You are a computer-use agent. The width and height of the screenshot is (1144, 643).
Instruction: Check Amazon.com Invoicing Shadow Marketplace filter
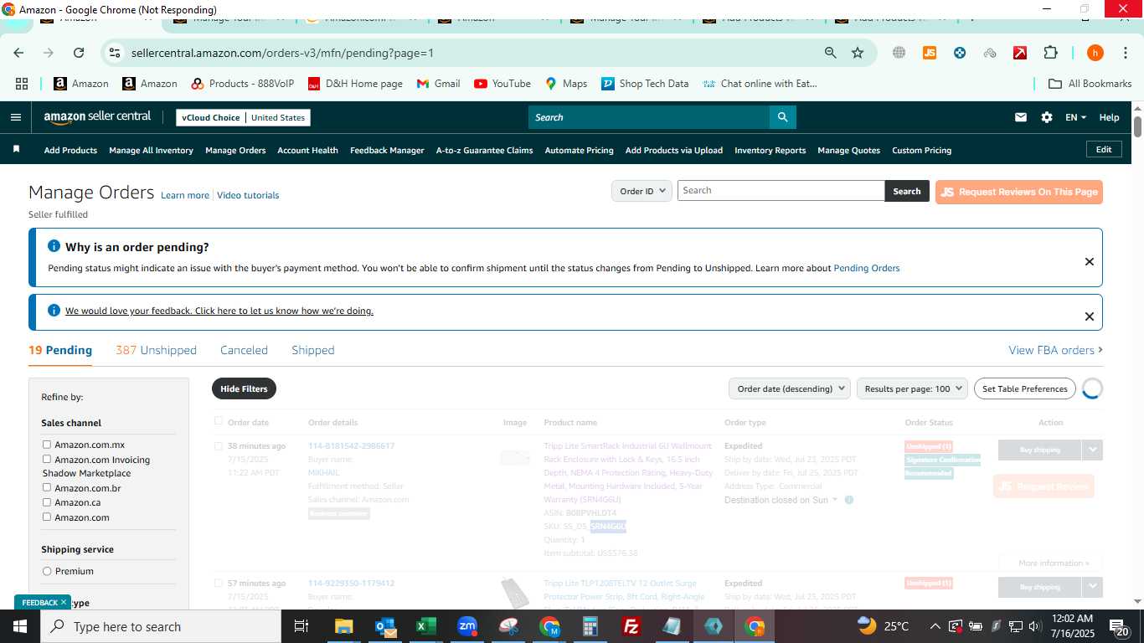pos(47,459)
